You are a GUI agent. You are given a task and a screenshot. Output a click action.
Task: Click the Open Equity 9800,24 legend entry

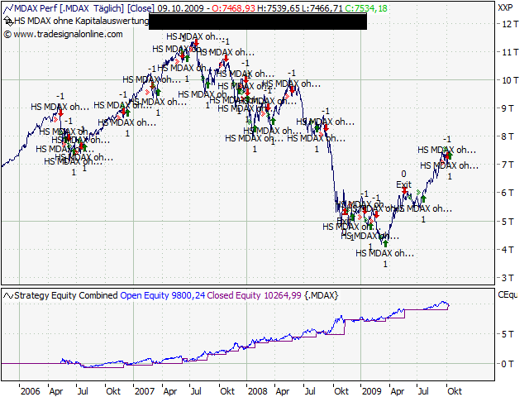pos(162,295)
